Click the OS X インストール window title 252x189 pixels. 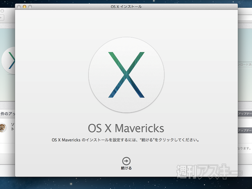point(126,7)
